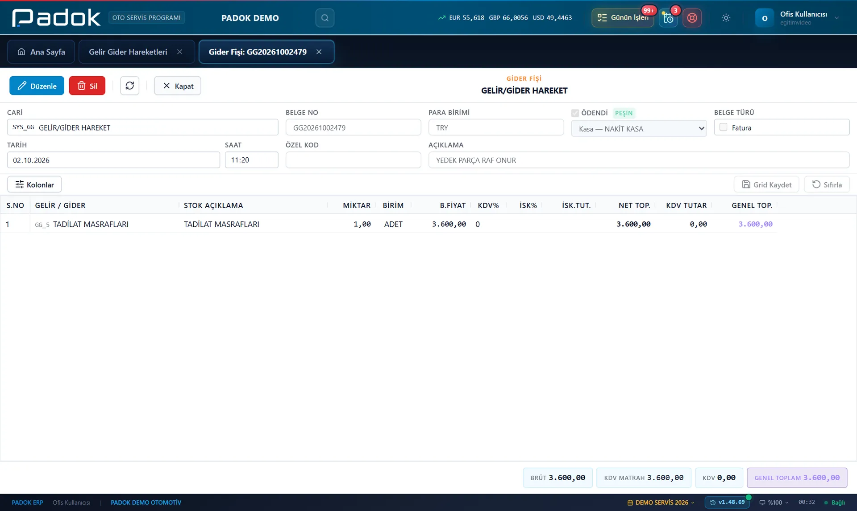Open the Kasa — NAKİT KASA dropdown
The image size is (857, 511).
point(639,129)
